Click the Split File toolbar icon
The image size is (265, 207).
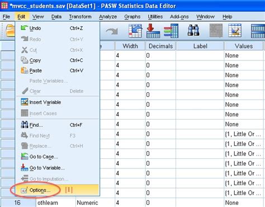pyautogui.click(x=258, y=31)
